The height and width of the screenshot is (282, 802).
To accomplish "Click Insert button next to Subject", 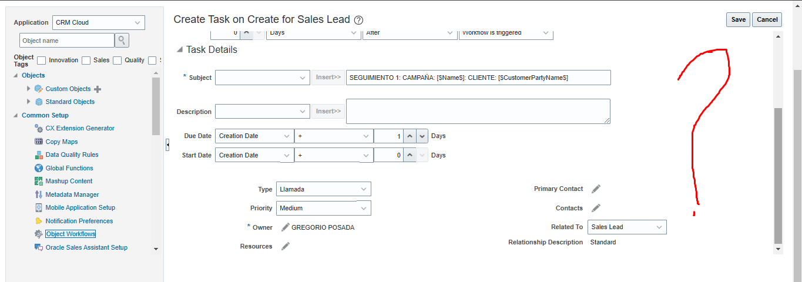I will [328, 78].
